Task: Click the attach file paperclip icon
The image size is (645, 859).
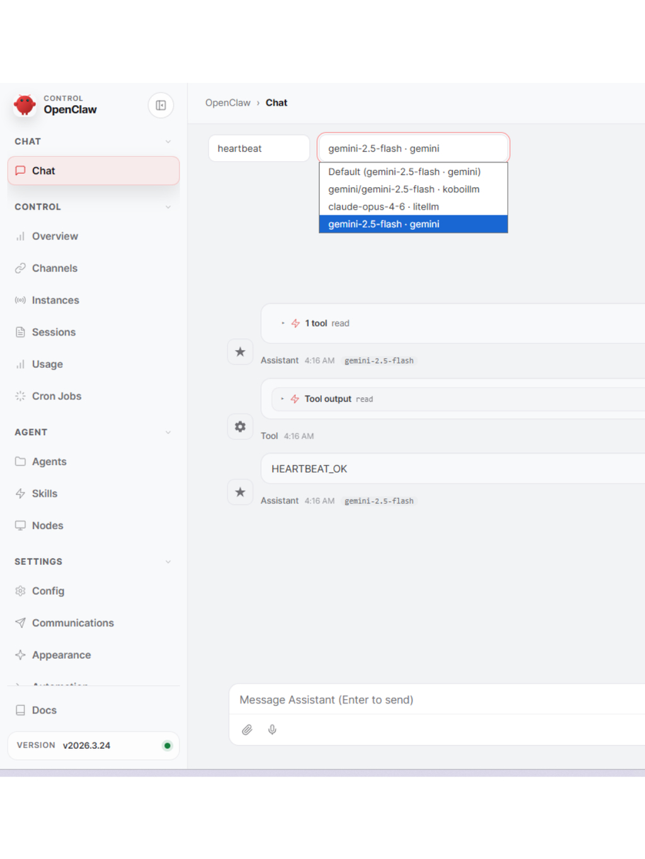Action: 247,729
